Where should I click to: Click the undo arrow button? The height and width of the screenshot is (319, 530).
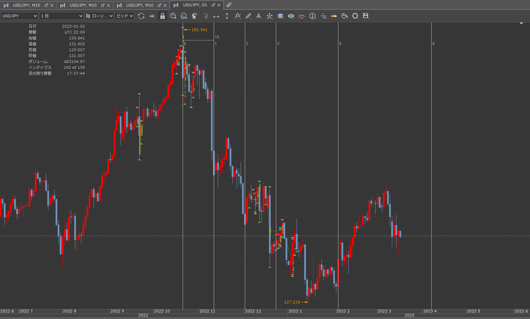(195, 16)
